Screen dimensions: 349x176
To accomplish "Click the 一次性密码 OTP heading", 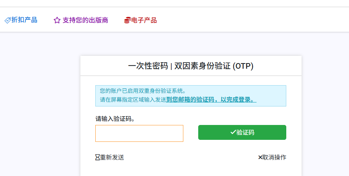I will [191, 66].
